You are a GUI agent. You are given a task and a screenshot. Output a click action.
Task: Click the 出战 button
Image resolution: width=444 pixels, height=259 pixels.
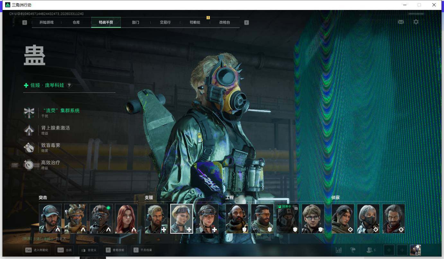pos(64,250)
